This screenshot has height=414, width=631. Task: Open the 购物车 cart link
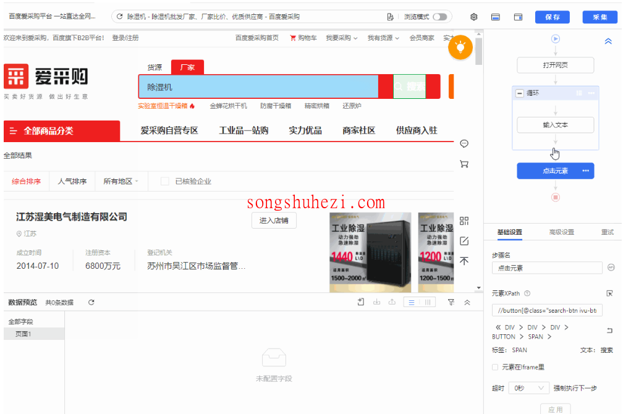pos(303,38)
